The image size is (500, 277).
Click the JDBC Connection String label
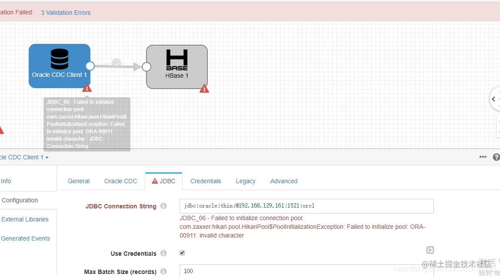(x=121, y=206)
